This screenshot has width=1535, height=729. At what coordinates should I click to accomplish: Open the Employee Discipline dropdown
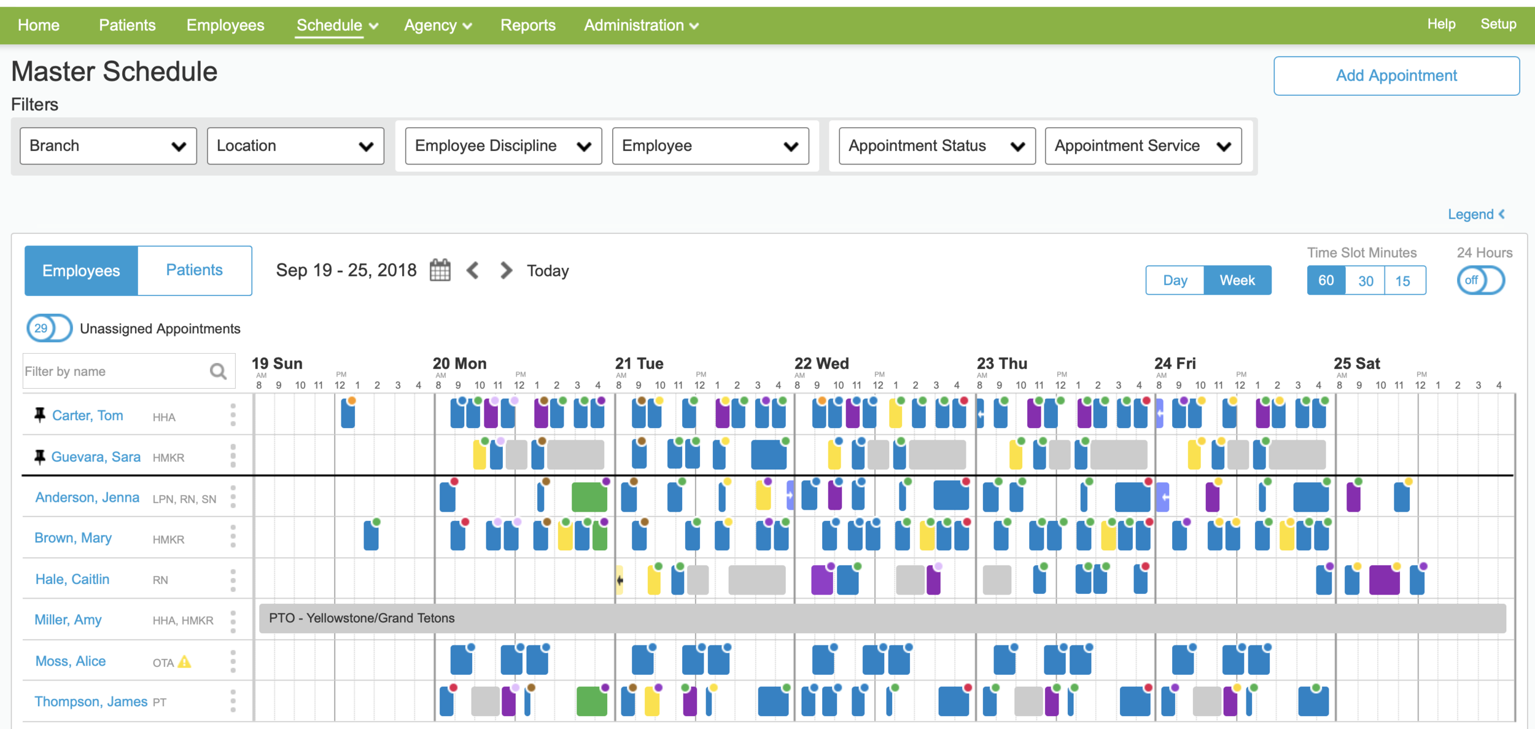[x=503, y=146]
